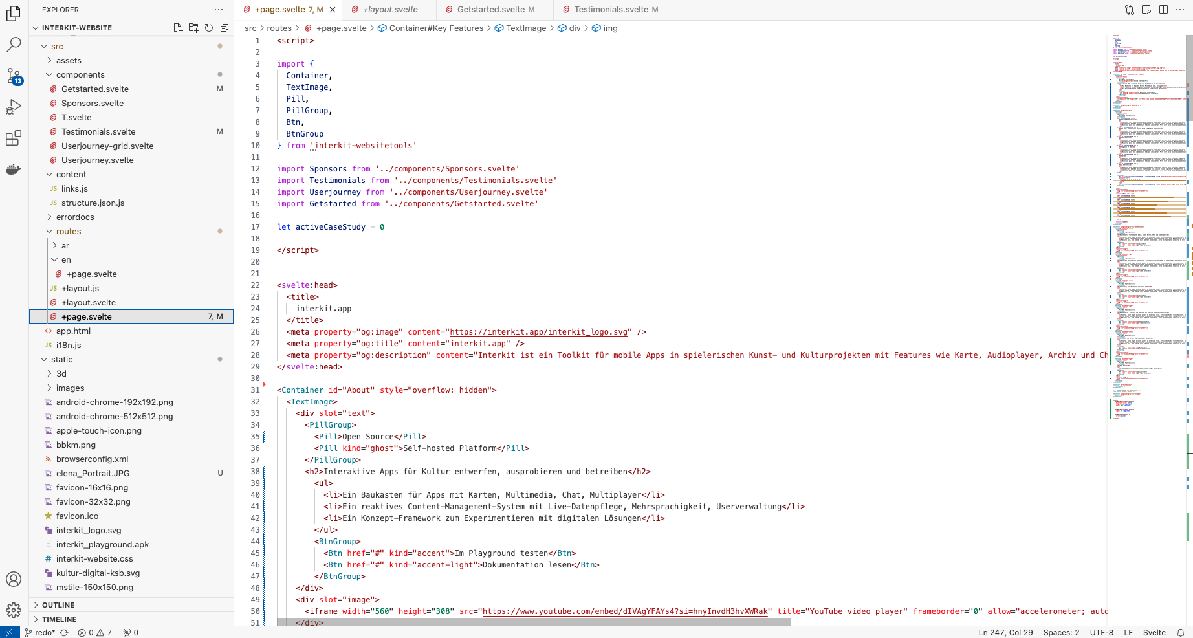
Task: Expand the OUTLINE panel
Action: [131, 605]
